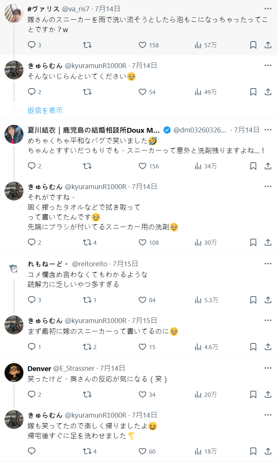Like the #ヴァリス tweet
278x463 pixels.
pos(143,45)
